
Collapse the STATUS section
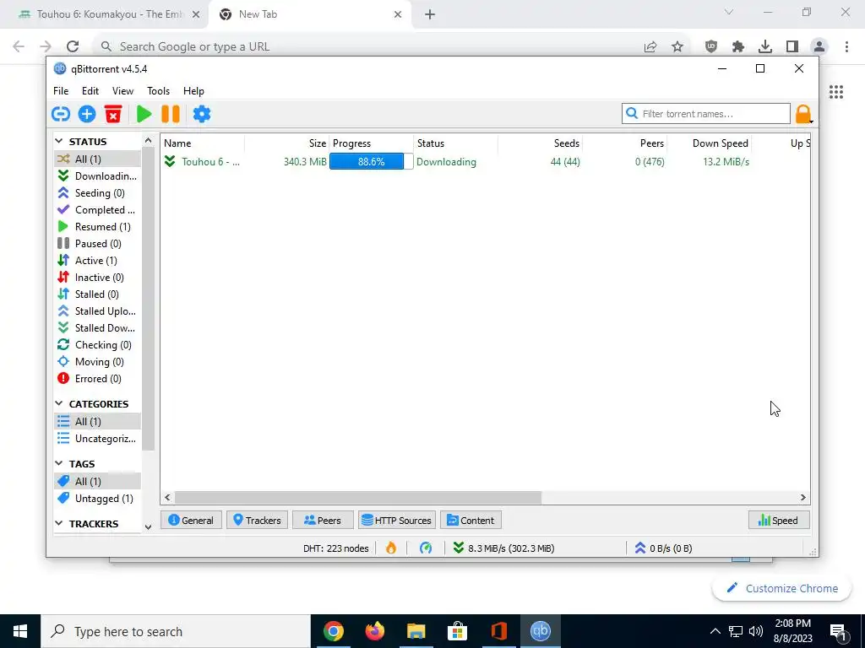(59, 142)
